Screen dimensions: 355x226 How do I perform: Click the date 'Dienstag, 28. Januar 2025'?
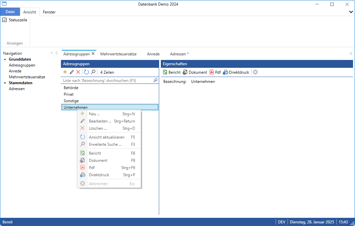312,222
